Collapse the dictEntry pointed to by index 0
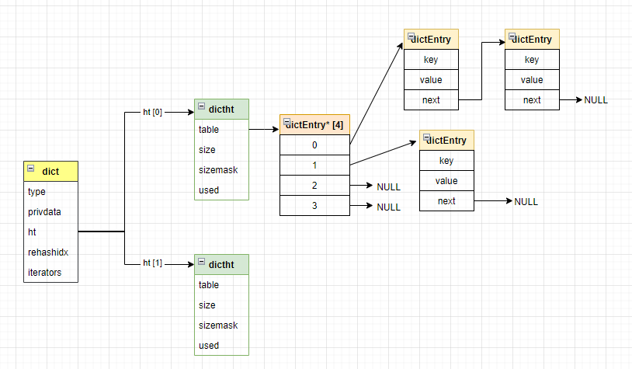The image size is (632, 369). point(411,37)
